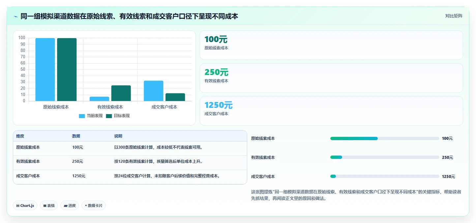Click the 100 tick on chart y-axis

[22, 38]
